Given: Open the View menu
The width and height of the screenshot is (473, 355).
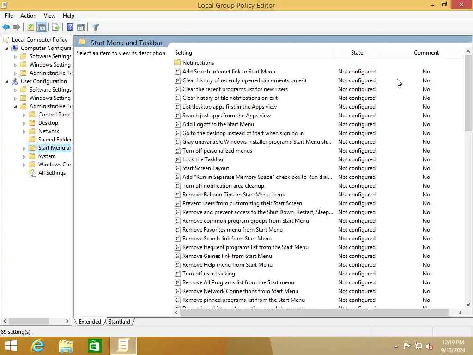Looking at the screenshot, I should click(49, 16).
